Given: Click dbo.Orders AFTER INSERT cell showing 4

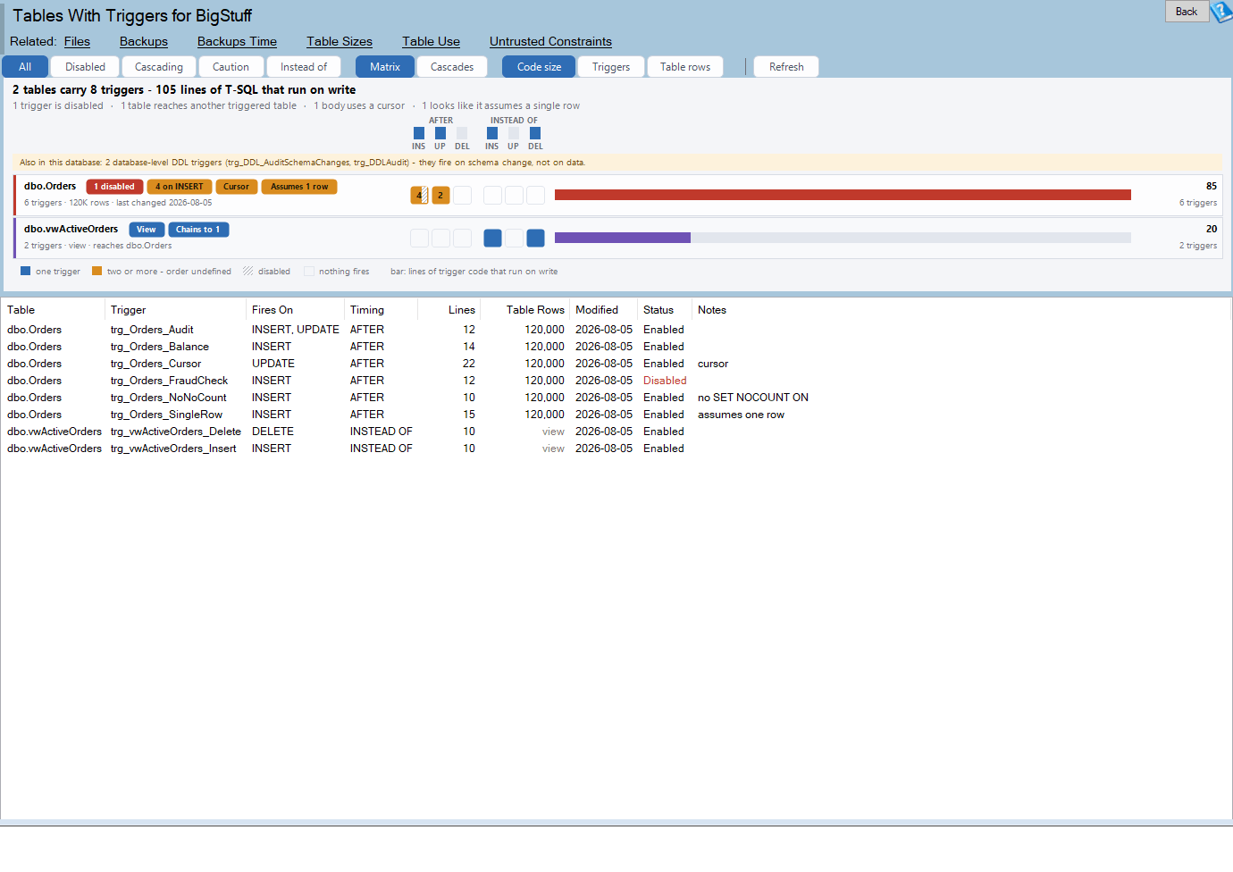Looking at the screenshot, I should pos(419,195).
